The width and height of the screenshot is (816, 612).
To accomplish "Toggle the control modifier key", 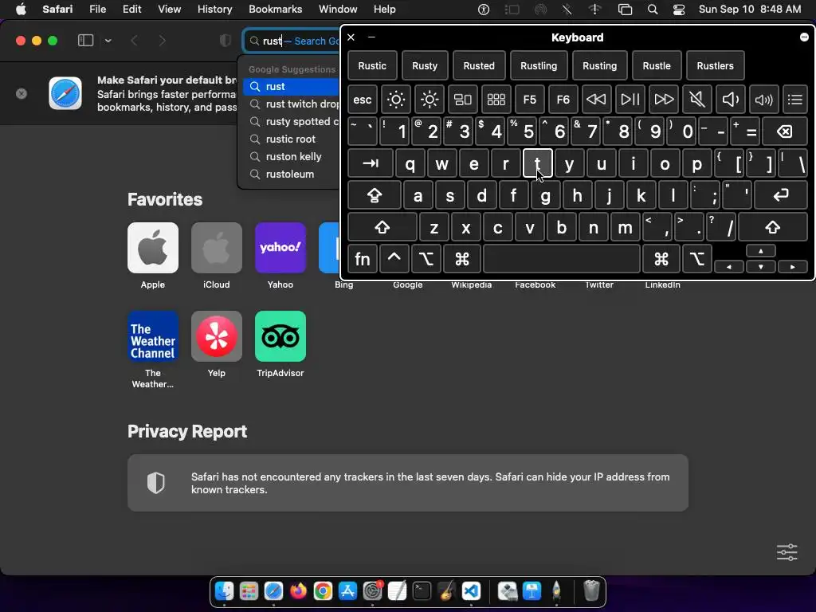I will click(394, 259).
